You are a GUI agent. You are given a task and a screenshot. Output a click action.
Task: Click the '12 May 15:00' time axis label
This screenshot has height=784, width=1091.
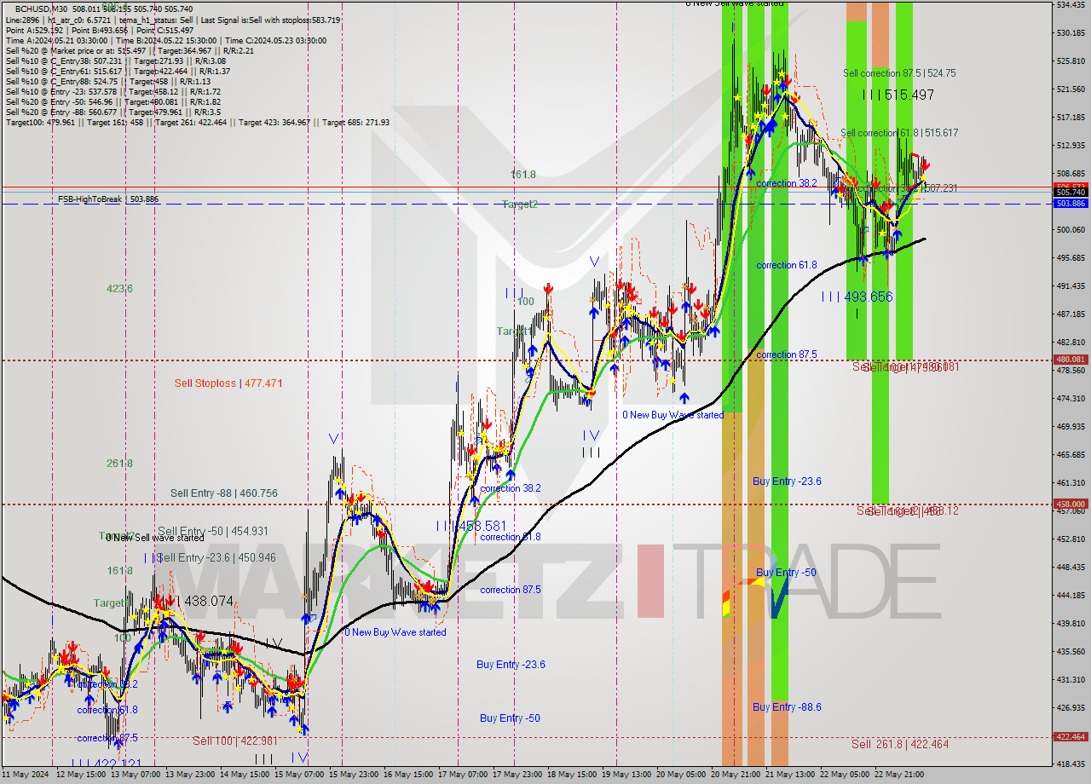83,776
